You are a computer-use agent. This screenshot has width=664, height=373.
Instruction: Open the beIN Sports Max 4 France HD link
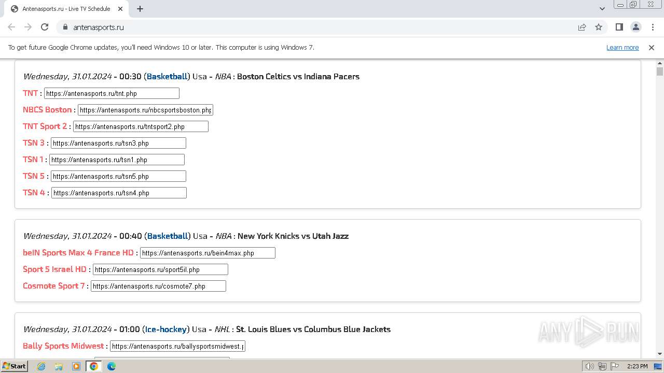click(x=78, y=253)
